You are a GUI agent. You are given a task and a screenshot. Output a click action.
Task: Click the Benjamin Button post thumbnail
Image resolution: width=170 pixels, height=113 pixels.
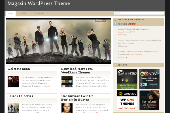pos(67,108)
